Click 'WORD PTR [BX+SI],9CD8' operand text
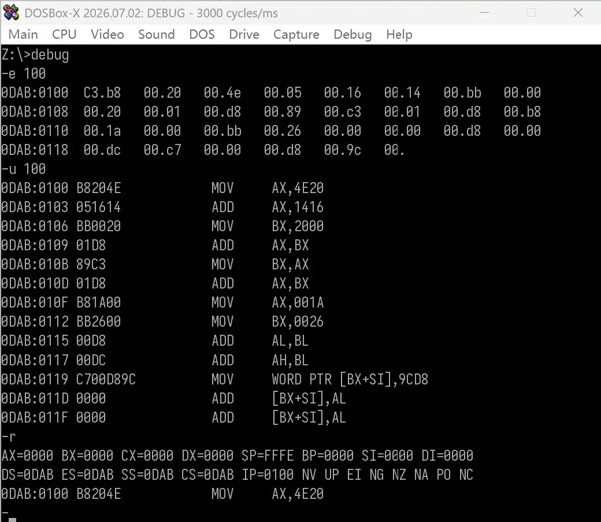601x522 pixels. 350,380
